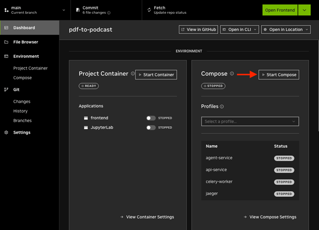Click the celery-worker row

point(250,182)
